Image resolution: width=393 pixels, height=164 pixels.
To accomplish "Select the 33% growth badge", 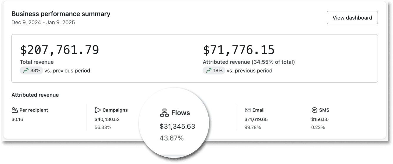I will click(31, 71).
